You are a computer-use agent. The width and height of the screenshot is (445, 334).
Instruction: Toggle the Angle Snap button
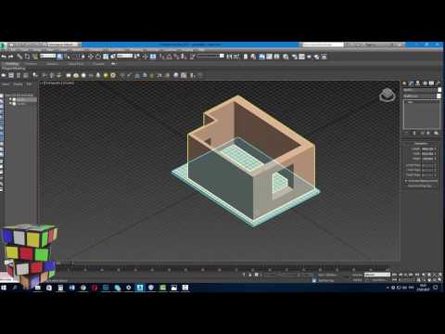[x=169, y=57]
